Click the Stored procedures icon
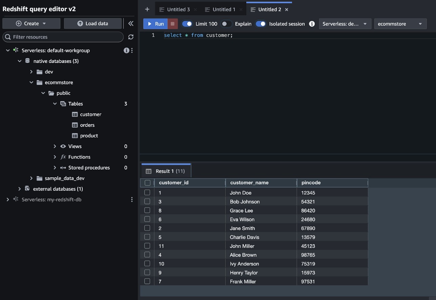Screen dimensions: 436x300 (63, 167)
